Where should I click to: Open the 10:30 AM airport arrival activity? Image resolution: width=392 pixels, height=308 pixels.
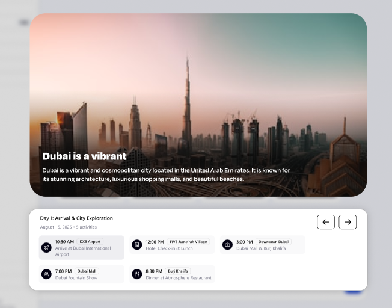[x=82, y=247]
